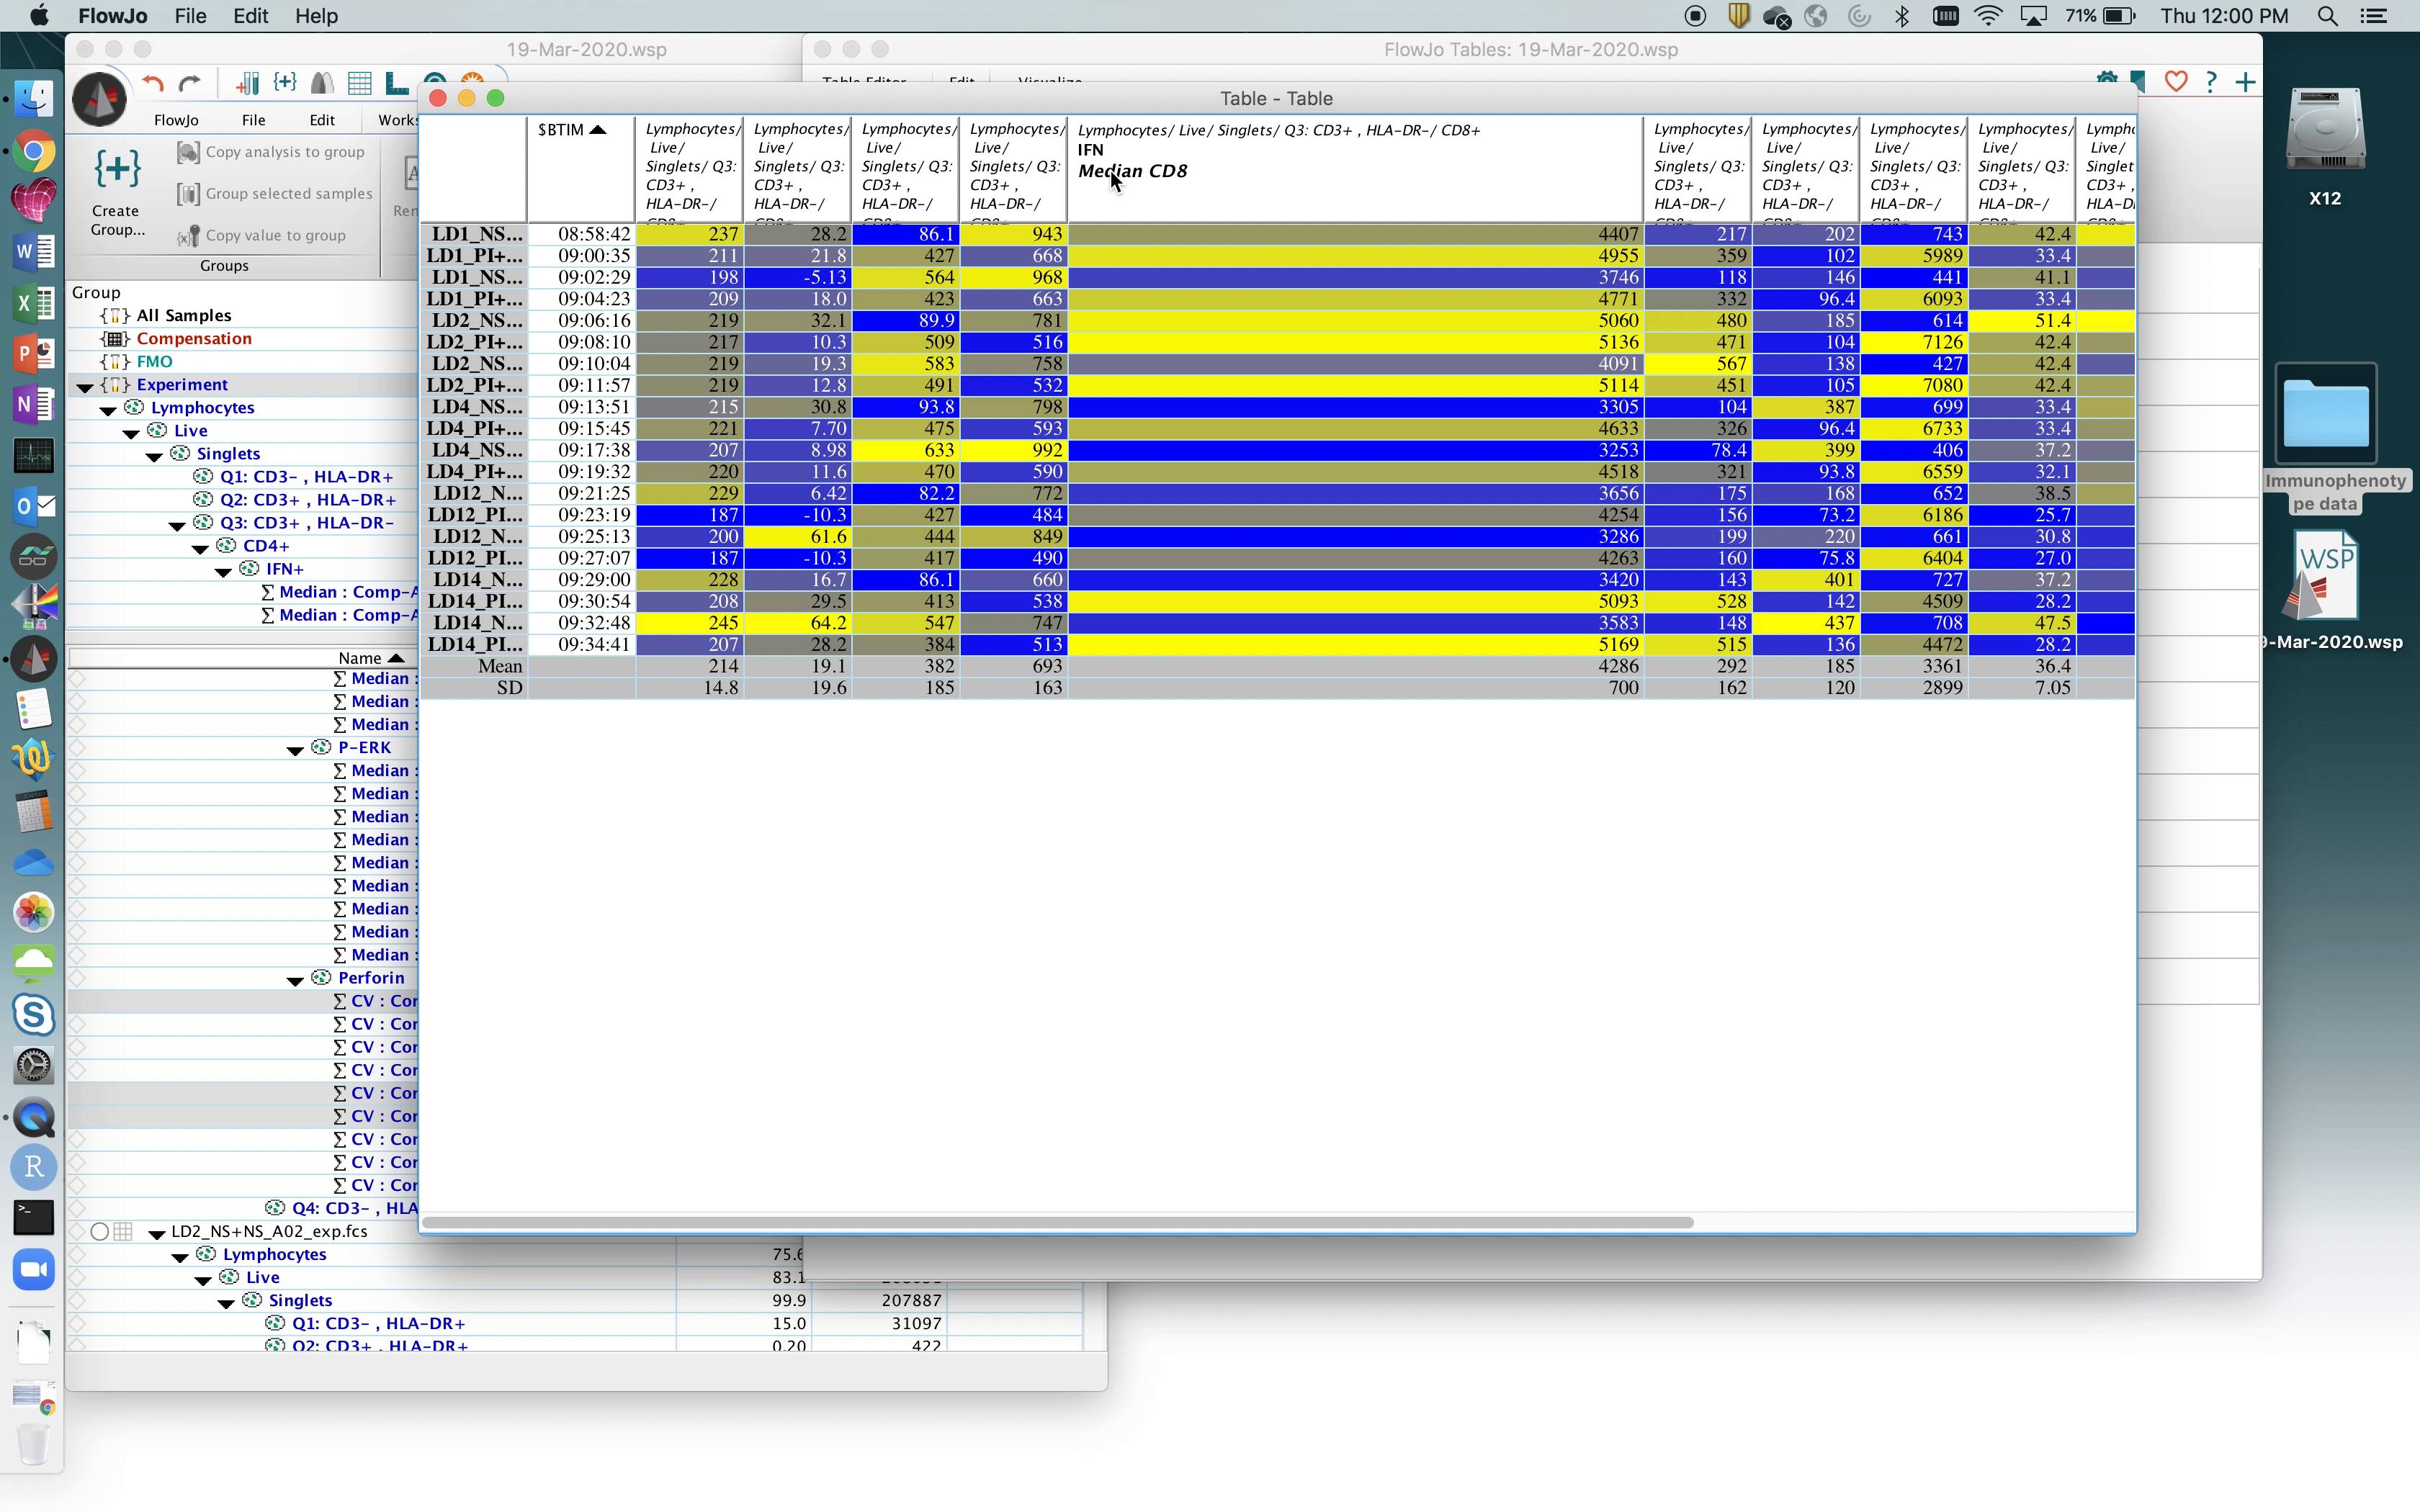
Task: Click the teal plus icon at top right
Action: pyautogui.click(x=2245, y=82)
